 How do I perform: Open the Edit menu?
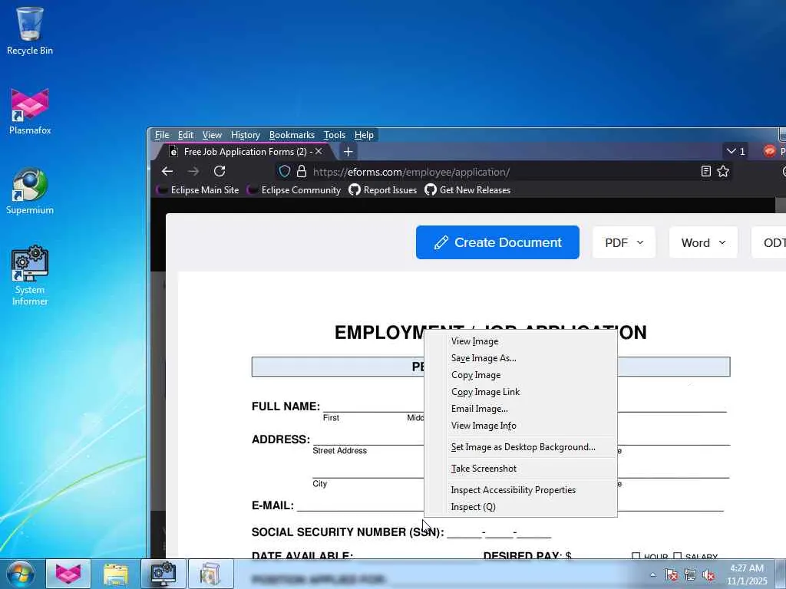point(186,135)
